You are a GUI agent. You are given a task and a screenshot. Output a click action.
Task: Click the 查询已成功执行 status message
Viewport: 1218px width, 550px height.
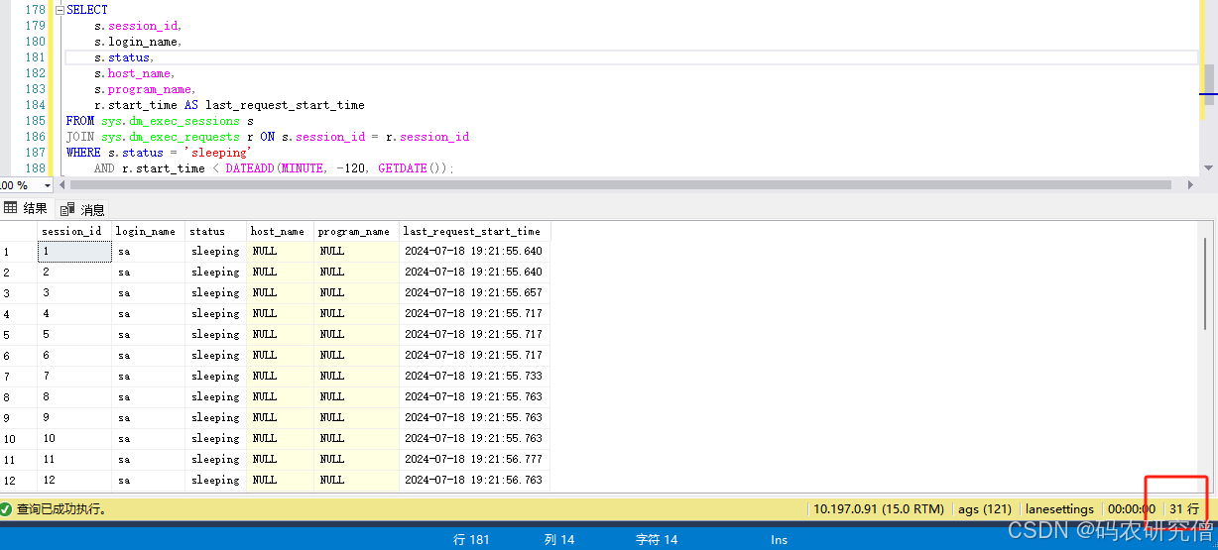[61, 509]
